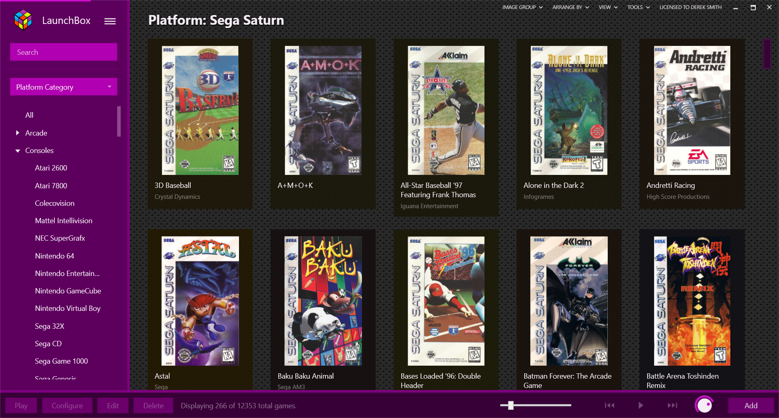The image size is (779, 418).
Task: Select Colecovision platform
Action: tap(55, 203)
